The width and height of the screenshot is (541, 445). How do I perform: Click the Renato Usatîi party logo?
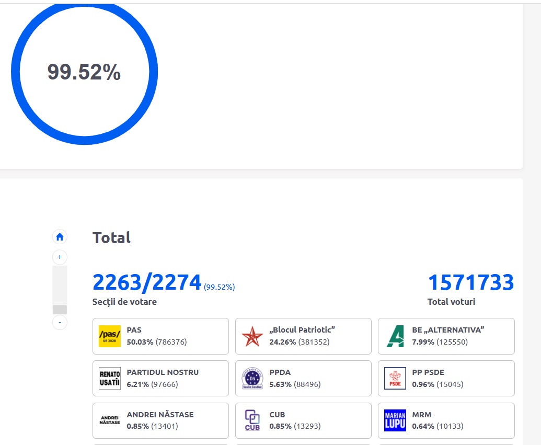(109, 379)
